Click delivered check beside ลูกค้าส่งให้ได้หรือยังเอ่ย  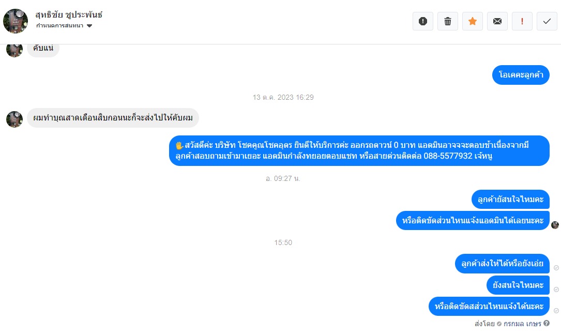click(x=556, y=268)
